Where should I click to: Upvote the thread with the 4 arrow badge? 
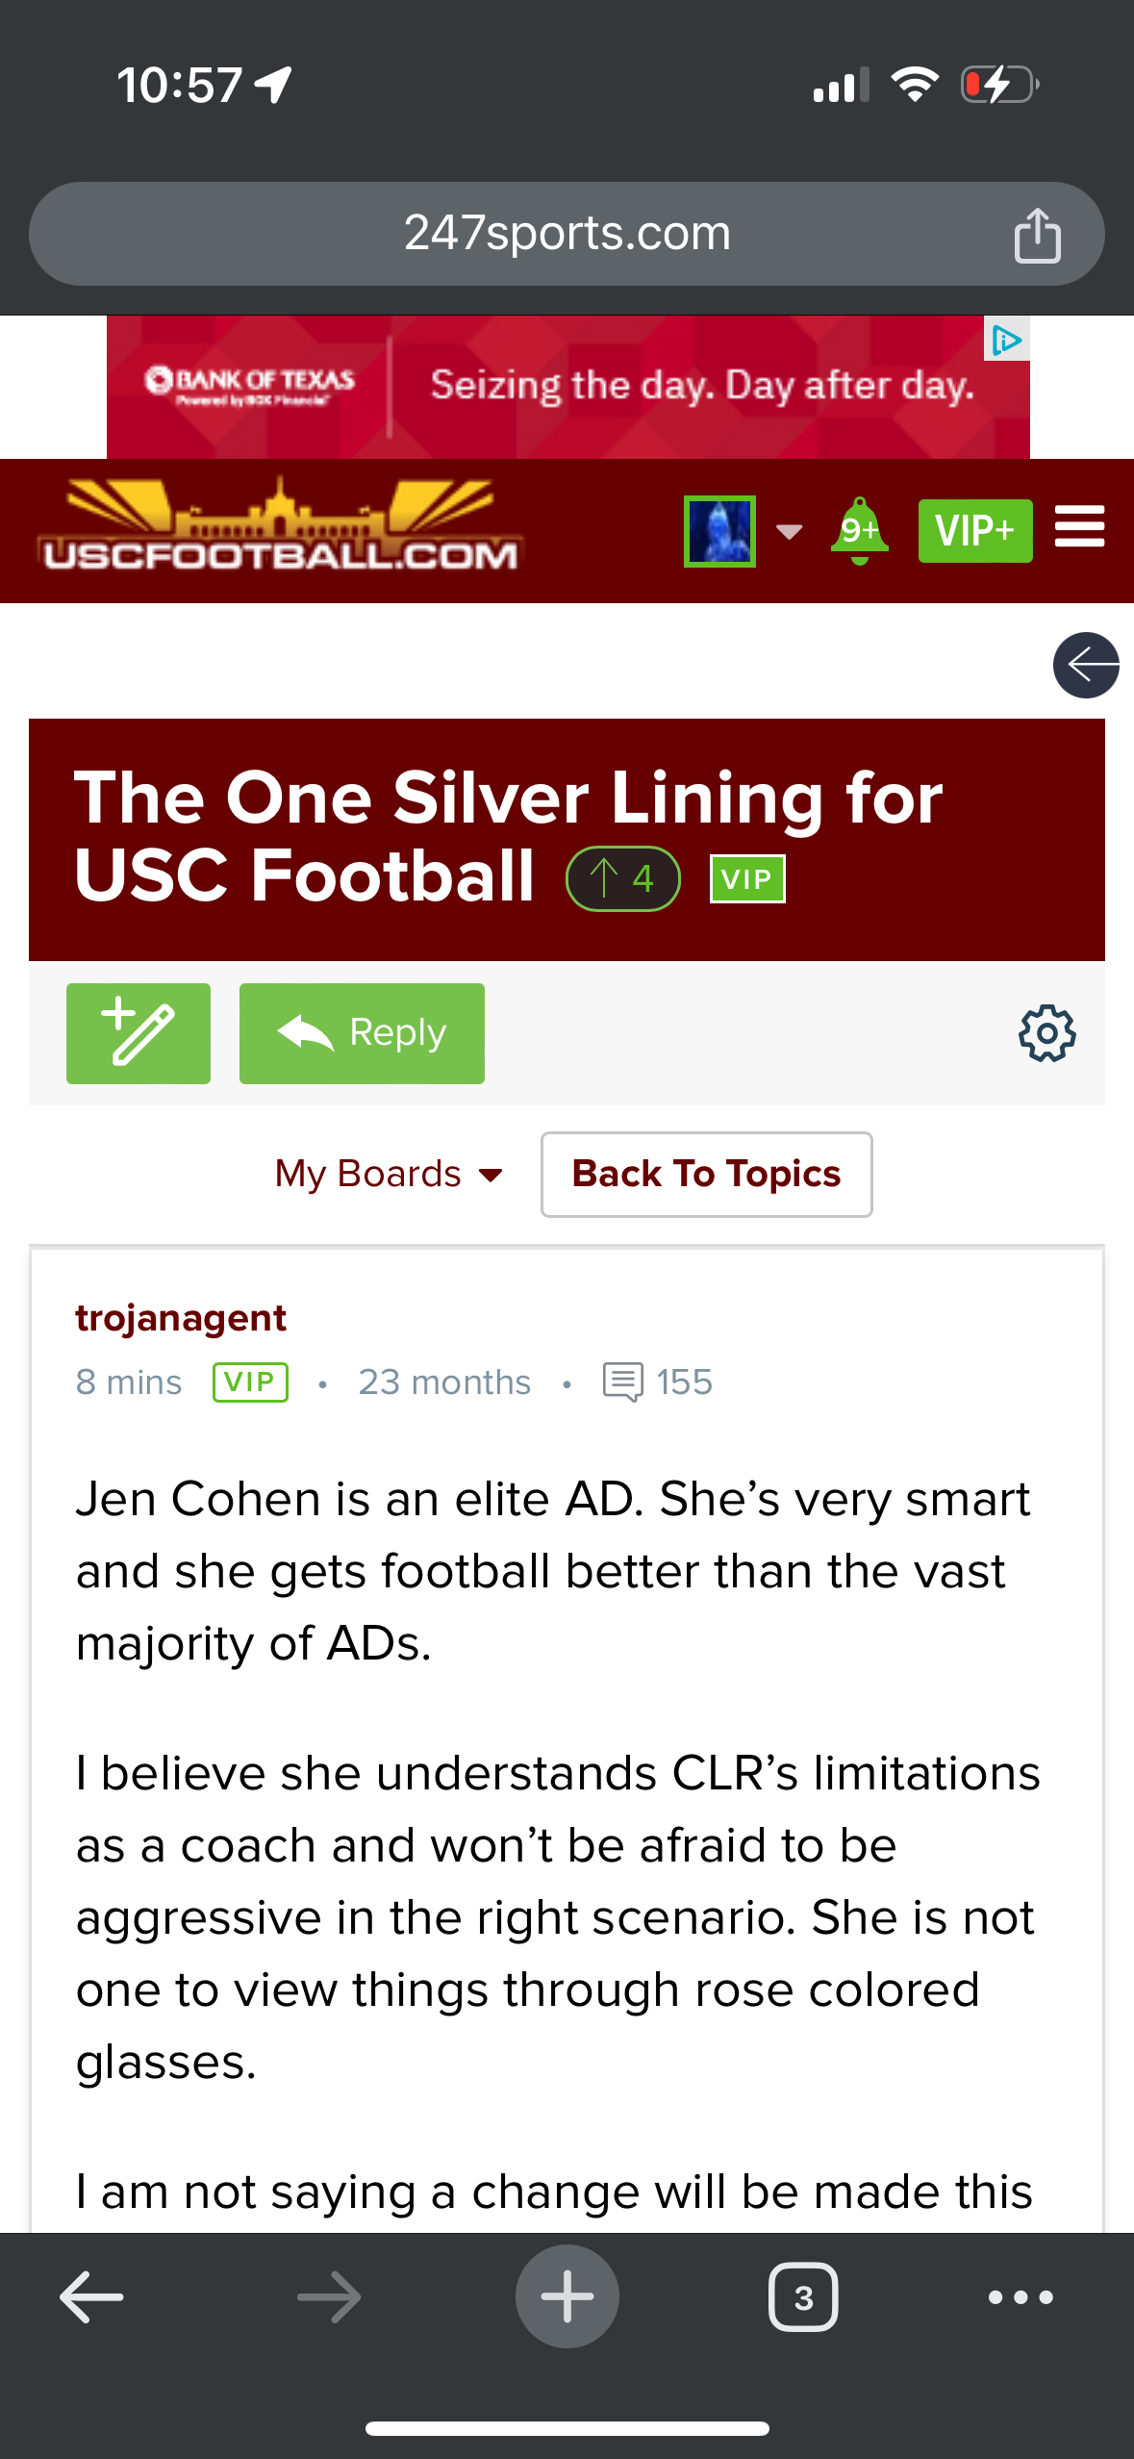click(623, 878)
